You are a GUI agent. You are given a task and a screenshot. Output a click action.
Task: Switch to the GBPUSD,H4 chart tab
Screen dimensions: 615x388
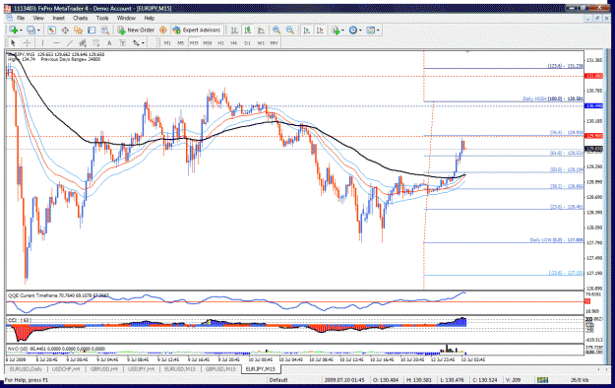tap(104, 369)
